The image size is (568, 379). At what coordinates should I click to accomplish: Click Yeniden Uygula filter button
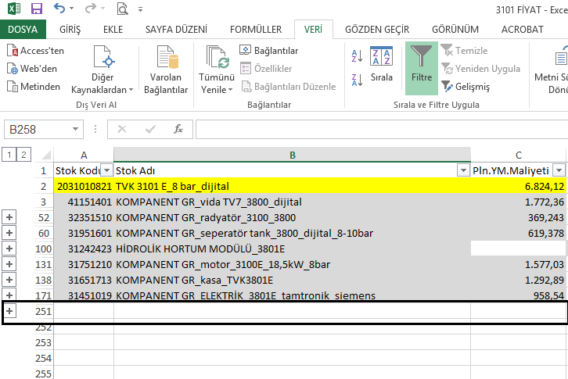pos(480,69)
